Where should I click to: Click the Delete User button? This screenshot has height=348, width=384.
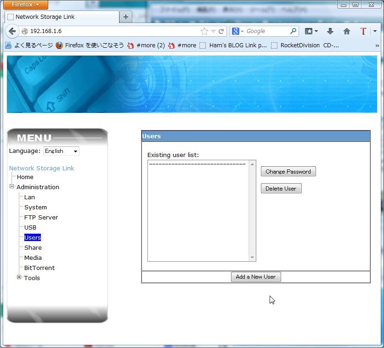(x=281, y=188)
